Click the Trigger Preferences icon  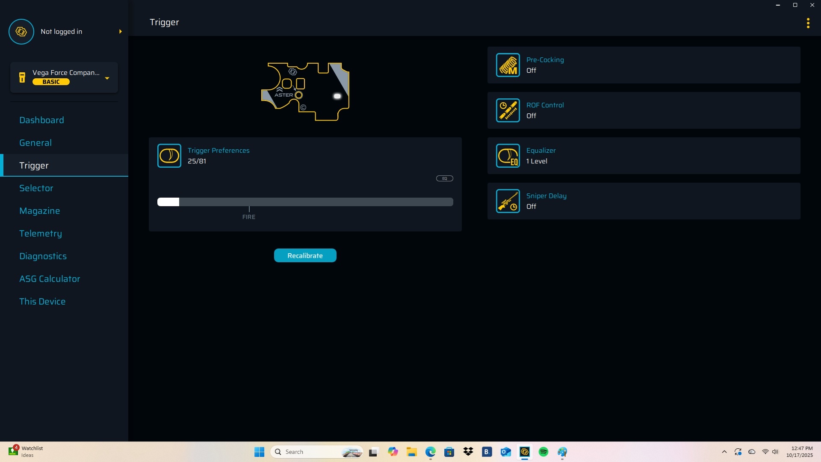point(169,156)
